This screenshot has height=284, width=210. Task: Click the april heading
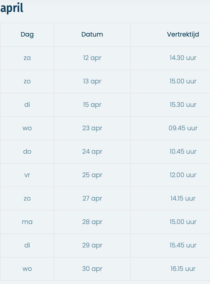pos(12,8)
